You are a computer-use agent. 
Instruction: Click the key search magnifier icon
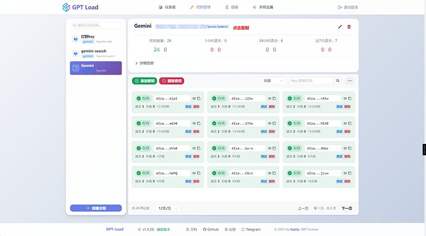pyautogui.click(x=338, y=81)
